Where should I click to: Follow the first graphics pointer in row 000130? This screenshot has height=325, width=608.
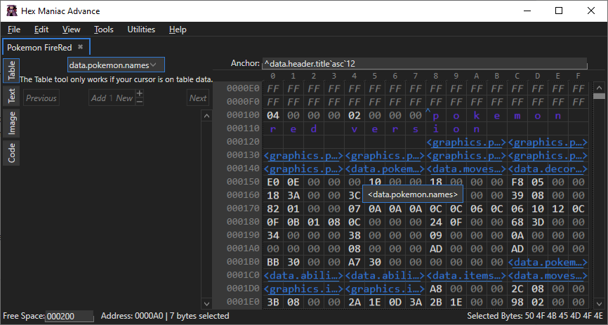click(303, 156)
